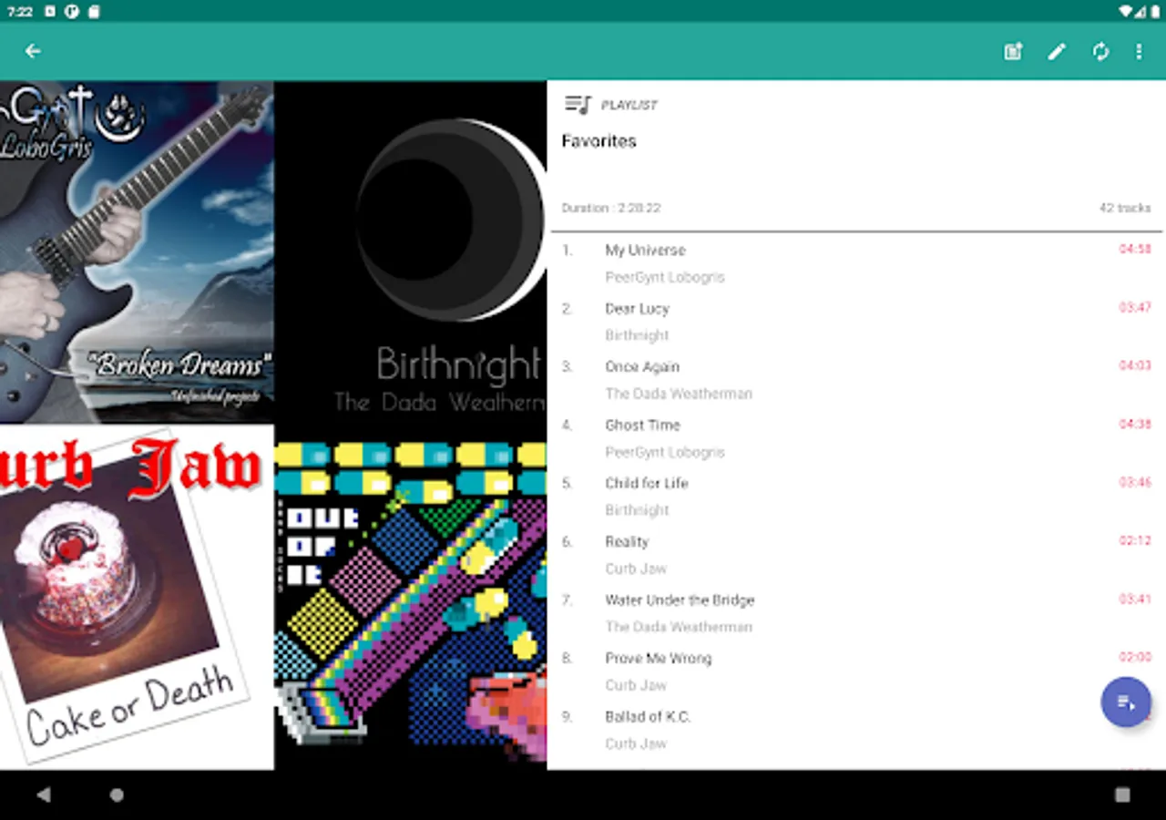Play track Child for Life
Viewport: 1166px width, 820px height.
[856, 497]
